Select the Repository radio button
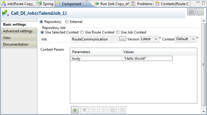 41,22
